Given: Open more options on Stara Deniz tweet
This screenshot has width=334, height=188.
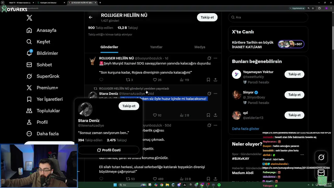Looking at the screenshot, I should (215, 93).
